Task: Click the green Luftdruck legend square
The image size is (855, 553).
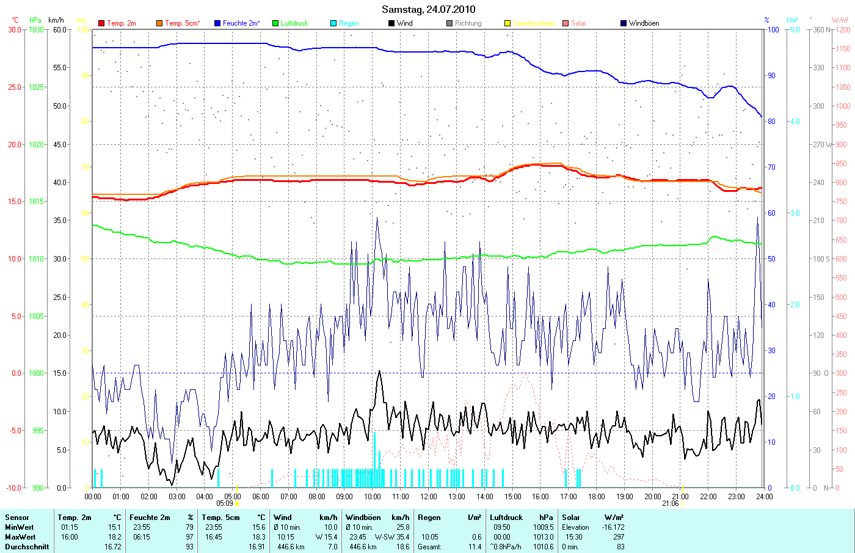Action: 275,23
